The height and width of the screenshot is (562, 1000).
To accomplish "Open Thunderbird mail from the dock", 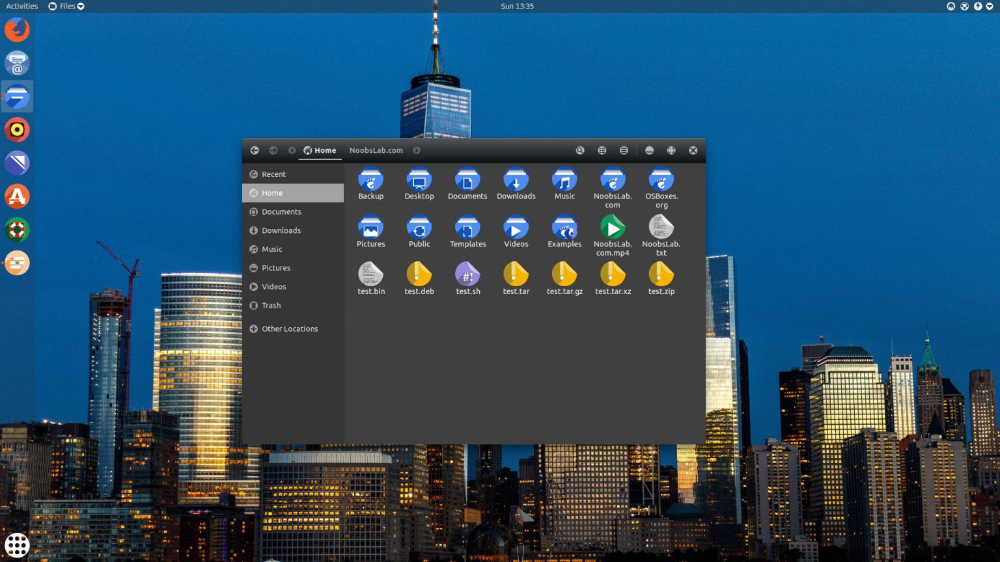I will coord(17,63).
